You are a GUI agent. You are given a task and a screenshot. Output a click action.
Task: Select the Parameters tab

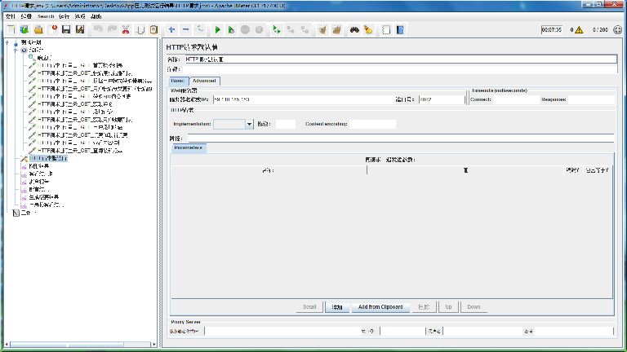pos(190,147)
